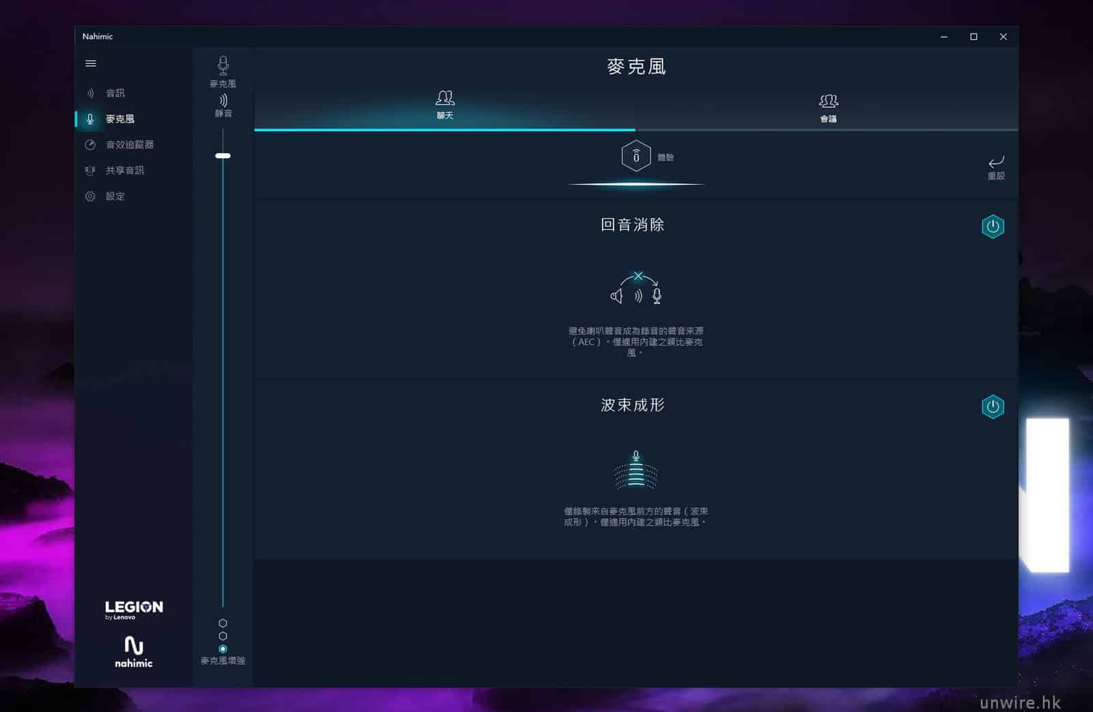Select the top microphone boost level hexagon
Viewport: 1093px width, 712px height.
[223, 623]
